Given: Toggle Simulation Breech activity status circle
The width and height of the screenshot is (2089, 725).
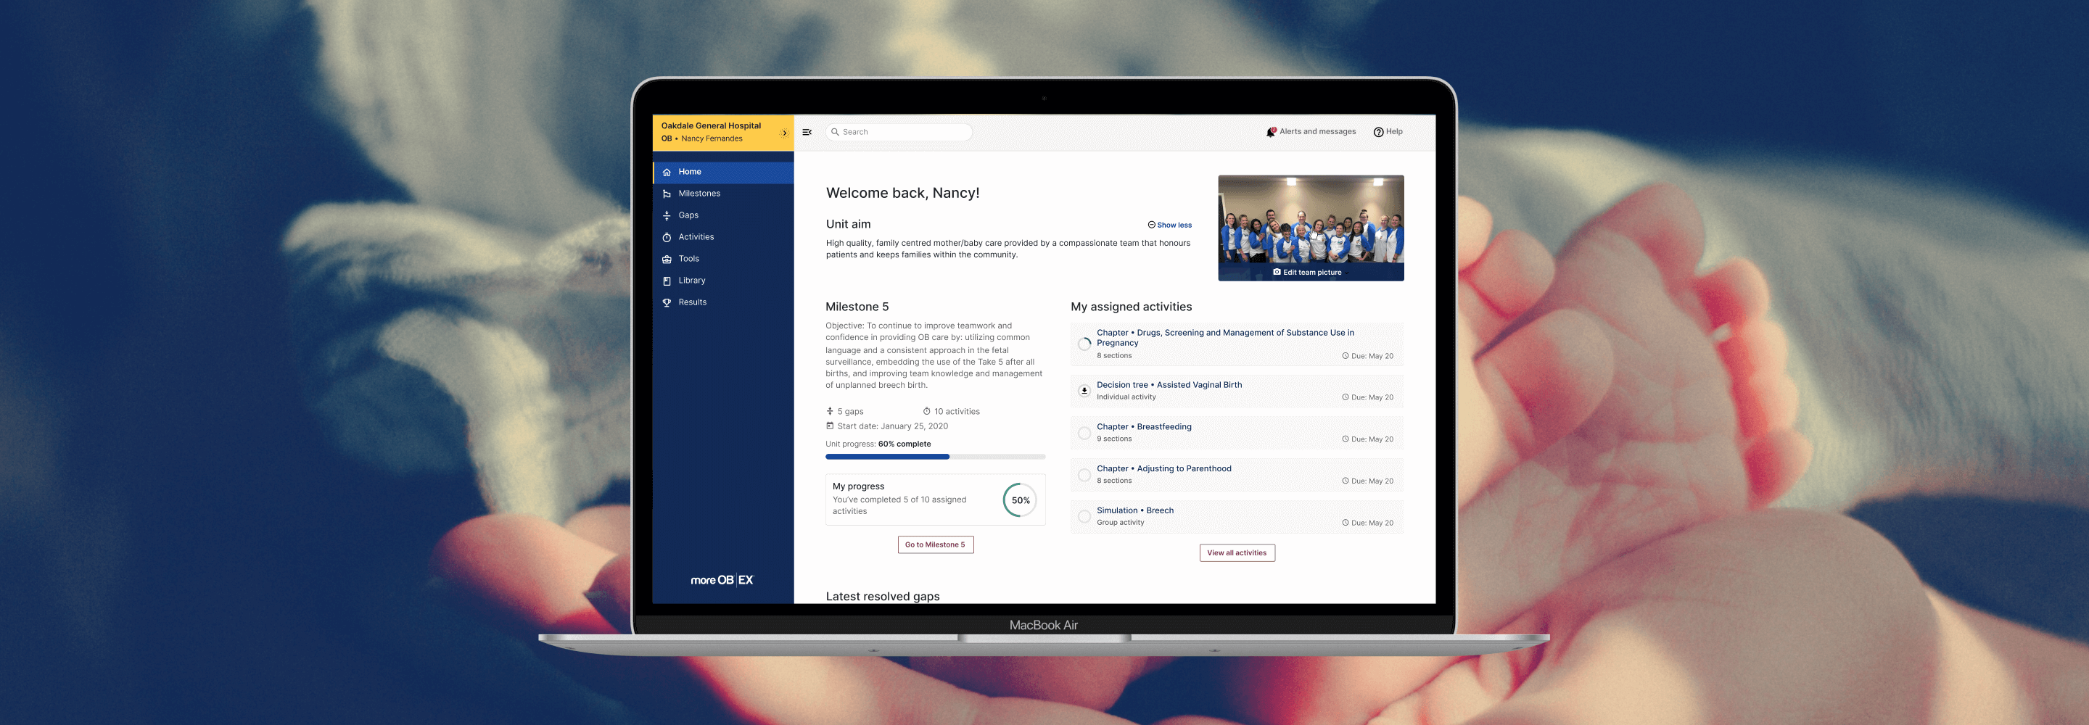Looking at the screenshot, I should click(x=1084, y=517).
